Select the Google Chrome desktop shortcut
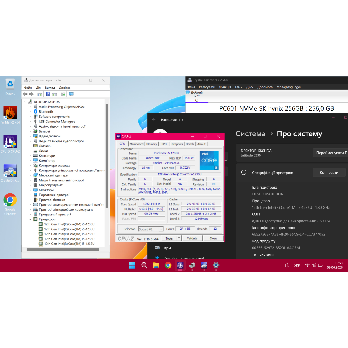Image resolution: width=348 pixels, height=348 pixels. click(10, 204)
